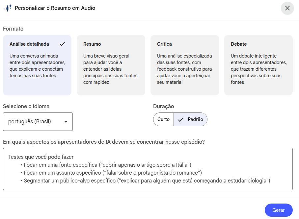Viewport: 299px width, 219px height.
Task: Click the dropdown arrow on the language selector
Action: point(66,122)
